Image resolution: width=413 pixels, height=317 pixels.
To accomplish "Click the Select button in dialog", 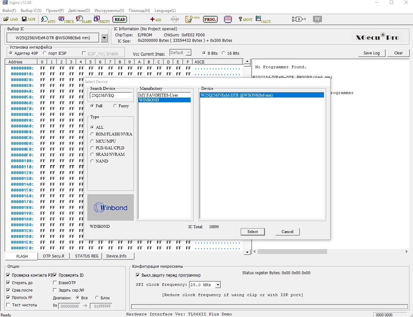I will 253,232.
